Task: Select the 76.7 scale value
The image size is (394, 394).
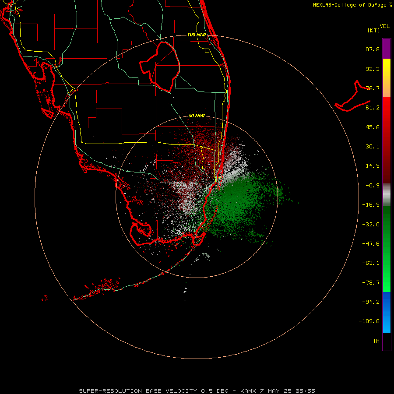Action: pyautogui.click(x=373, y=88)
